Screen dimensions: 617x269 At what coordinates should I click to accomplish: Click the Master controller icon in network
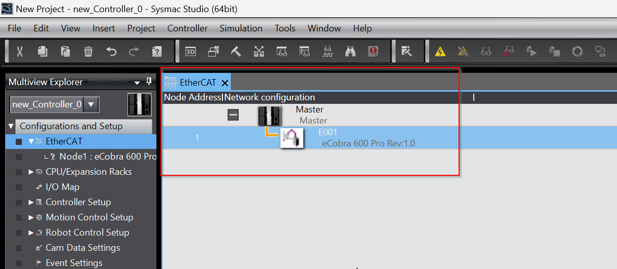269,116
